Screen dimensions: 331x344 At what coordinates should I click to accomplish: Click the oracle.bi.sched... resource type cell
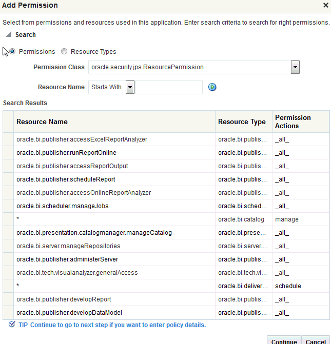pos(243,206)
